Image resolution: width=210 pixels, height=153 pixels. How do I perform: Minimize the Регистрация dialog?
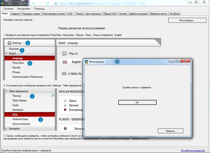pyautogui.click(x=172, y=61)
